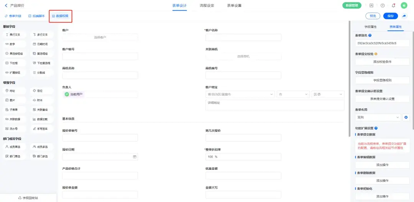Open 后端脚本 editor
Viewport: 414px width, 202px height.
(36, 16)
